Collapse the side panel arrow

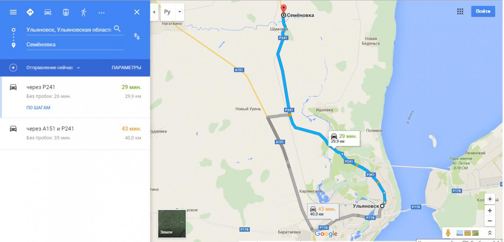coord(154,12)
